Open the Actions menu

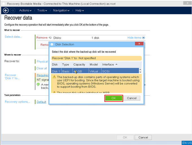pos(25,10)
